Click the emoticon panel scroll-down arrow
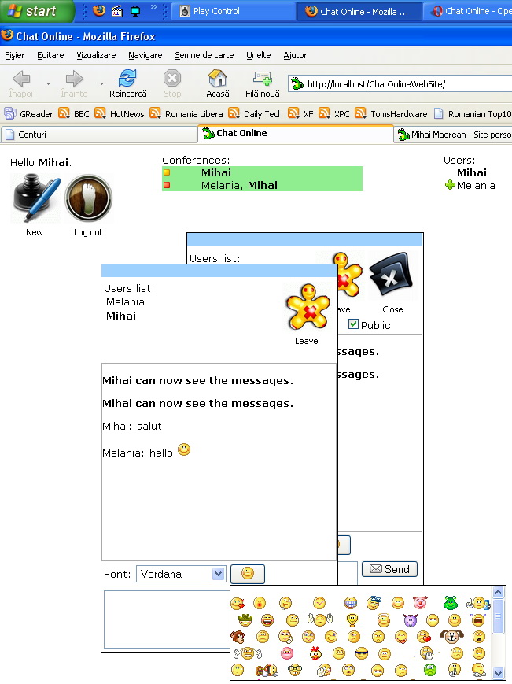512x684 pixels. click(499, 673)
